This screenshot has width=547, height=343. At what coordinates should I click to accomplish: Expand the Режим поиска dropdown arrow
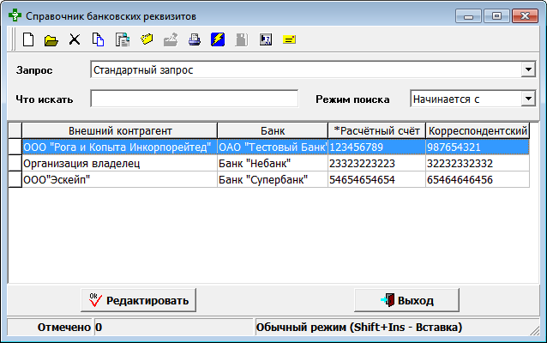(x=528, y=99)
